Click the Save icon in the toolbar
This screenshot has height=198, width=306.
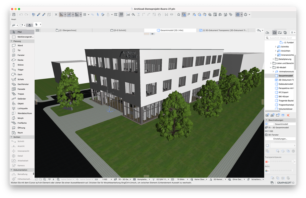(14, 14)
